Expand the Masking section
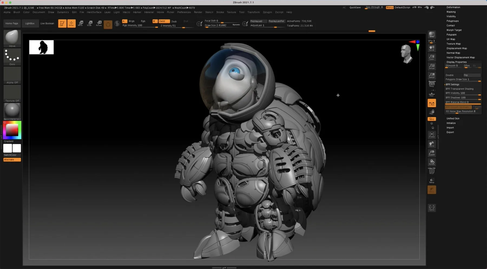Screen dimensions: 487x269 point(451,12)
